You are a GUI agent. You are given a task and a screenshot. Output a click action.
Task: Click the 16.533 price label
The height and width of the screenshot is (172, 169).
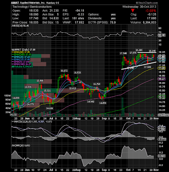click(77, 73)
